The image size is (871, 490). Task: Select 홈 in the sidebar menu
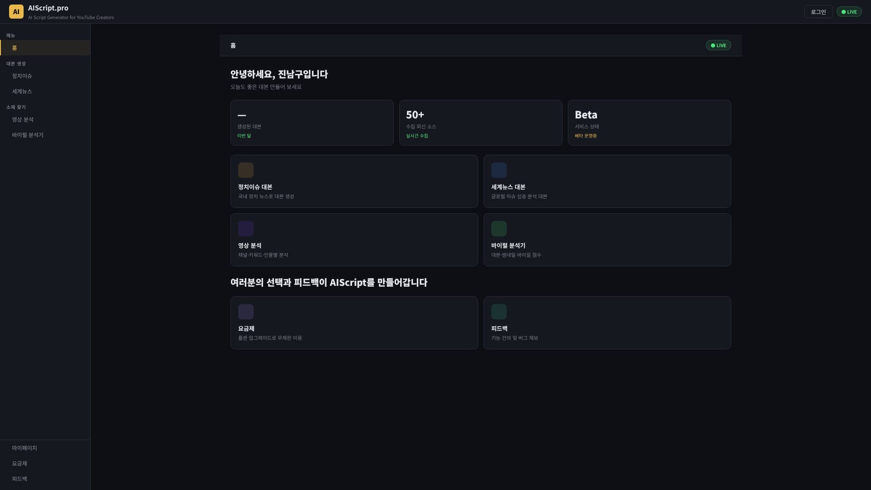(45, 48)
